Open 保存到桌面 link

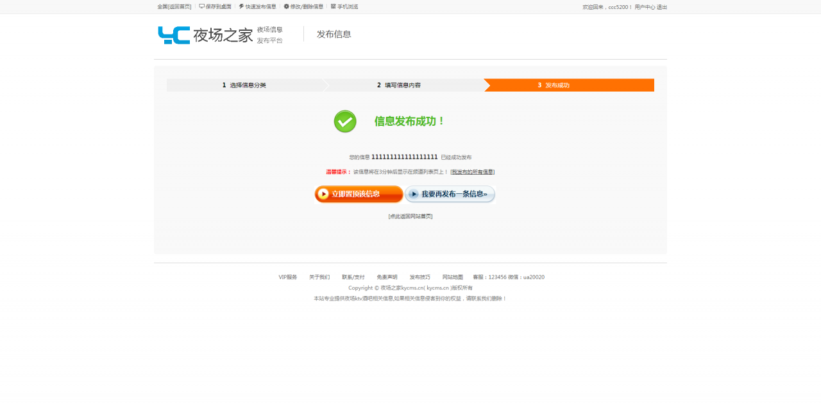coord(219,6)
